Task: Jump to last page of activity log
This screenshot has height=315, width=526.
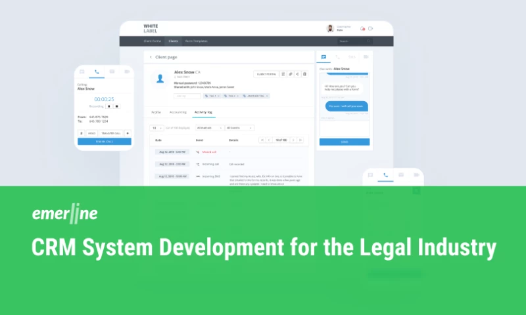Action: 300,140
